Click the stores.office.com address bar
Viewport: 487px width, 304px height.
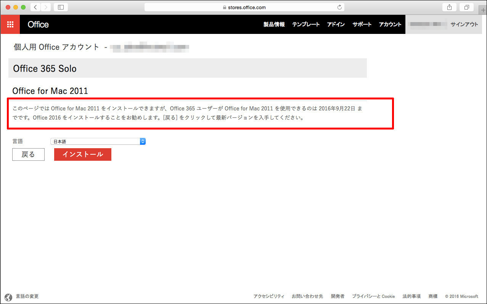[244, 7]
